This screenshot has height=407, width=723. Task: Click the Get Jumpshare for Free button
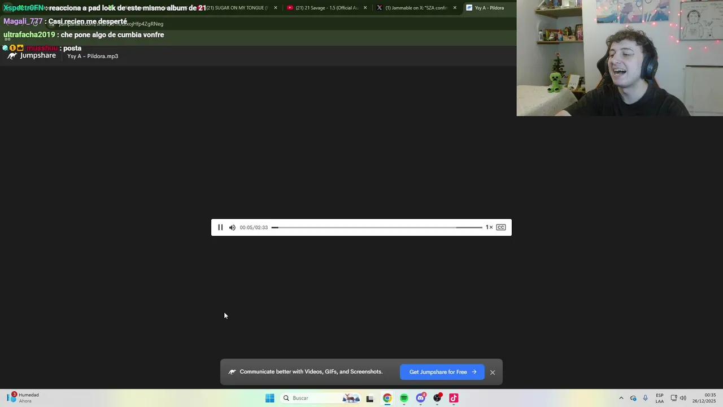tap(442, 372)
